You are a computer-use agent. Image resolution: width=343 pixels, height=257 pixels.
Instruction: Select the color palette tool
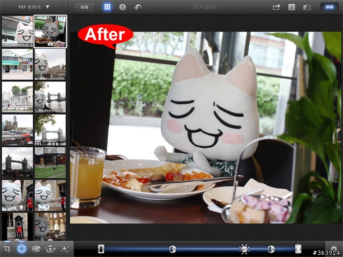click(36, 248)
